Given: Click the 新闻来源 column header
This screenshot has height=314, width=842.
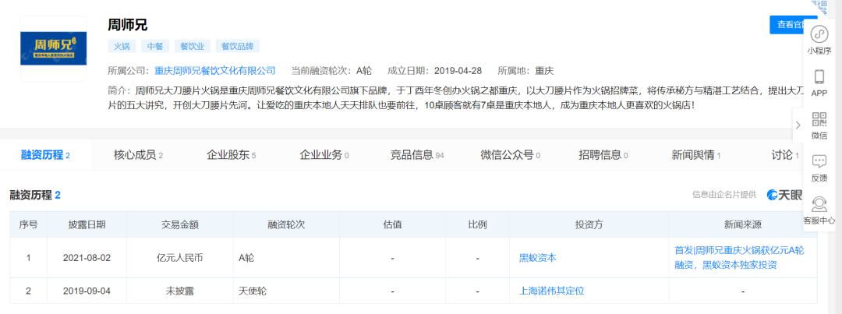Looking at the screenshot, I should coord(743,224).
